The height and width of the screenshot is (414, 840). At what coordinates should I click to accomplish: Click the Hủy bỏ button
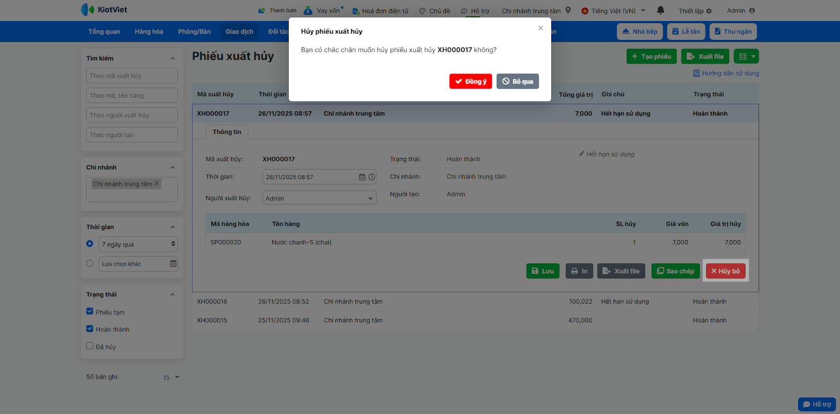click(726, 271)
